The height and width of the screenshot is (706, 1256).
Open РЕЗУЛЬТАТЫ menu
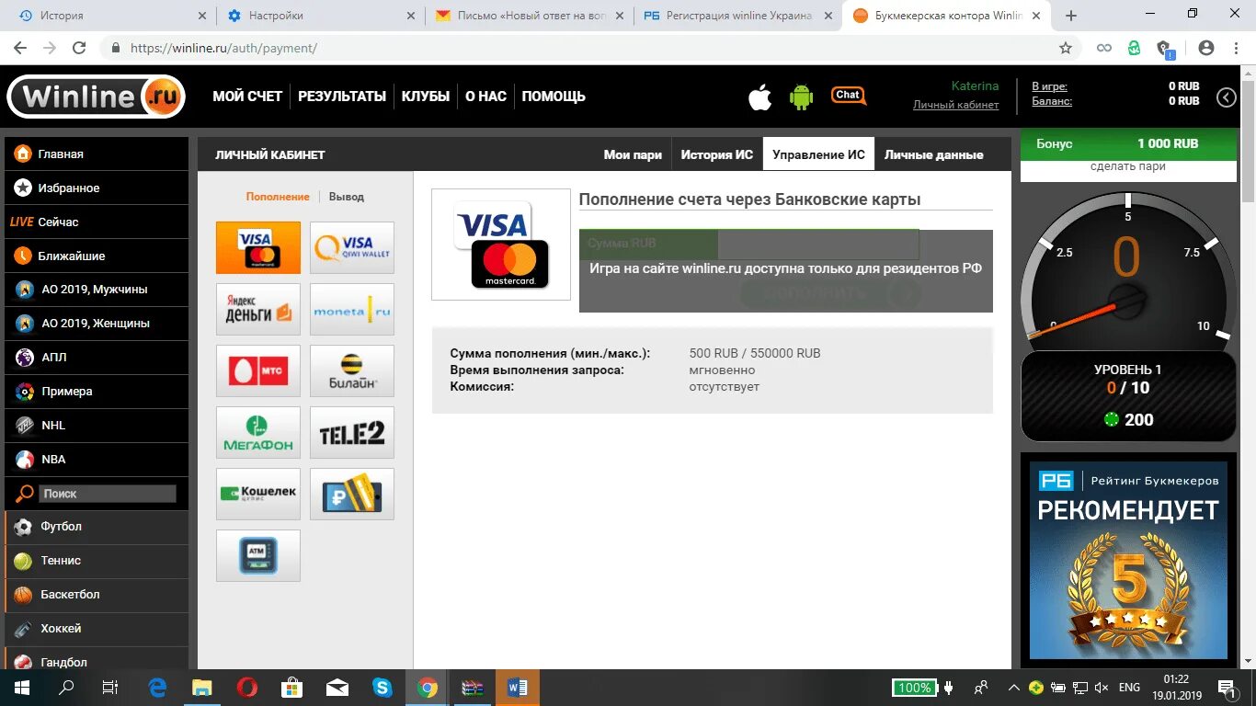342,97
